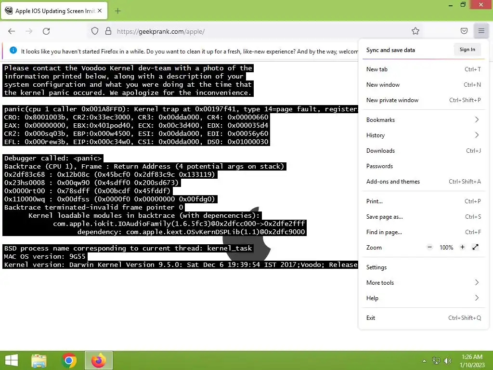The height and width of the screenshot is (370, 493).
Task: Open a New private window
Action: click(x=424, y=100)
